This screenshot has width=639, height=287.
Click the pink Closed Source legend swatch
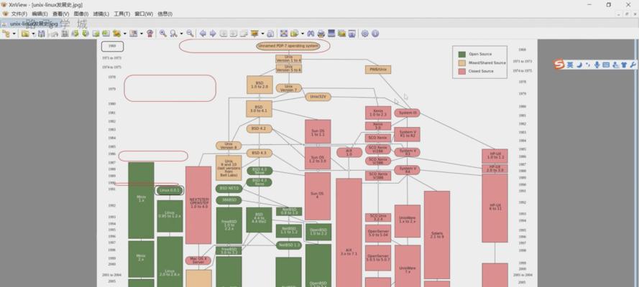461,71
